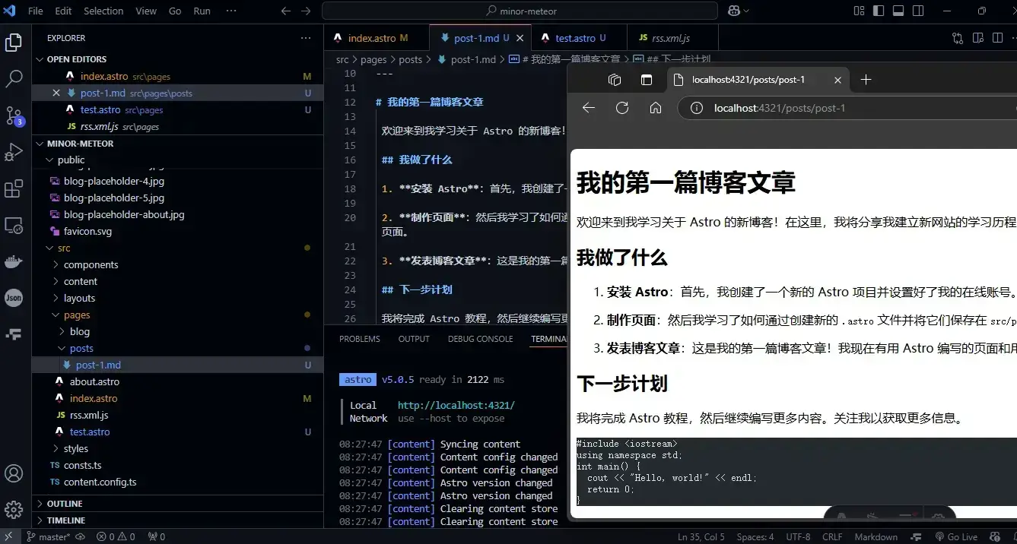Click the remote window status bar icon
Viewport: 1017px width, 544px height.
click(10, 536)
